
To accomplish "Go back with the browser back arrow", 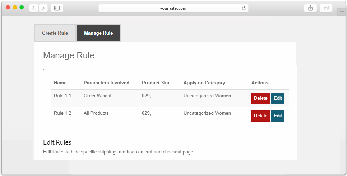I will click(34, 8).
